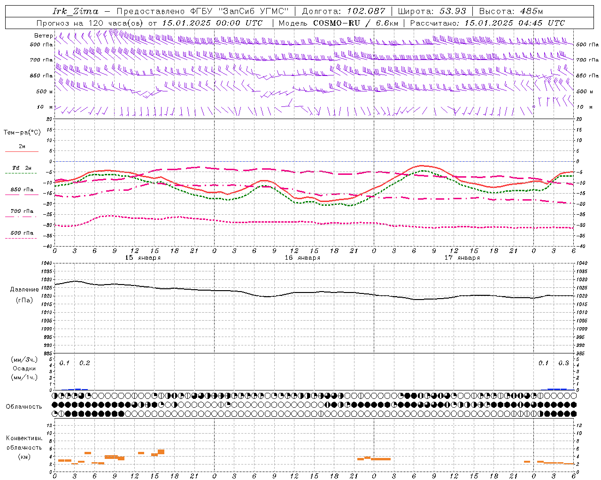Click the Ветер wind panel label
The image size is (601, 480).
pyautogui.click(x=43, y=36)
